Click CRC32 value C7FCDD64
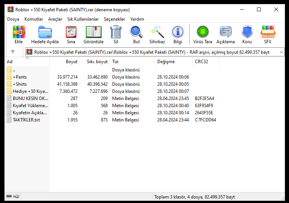The width and height of the screenshot is (289, 203). click(205, 120)
